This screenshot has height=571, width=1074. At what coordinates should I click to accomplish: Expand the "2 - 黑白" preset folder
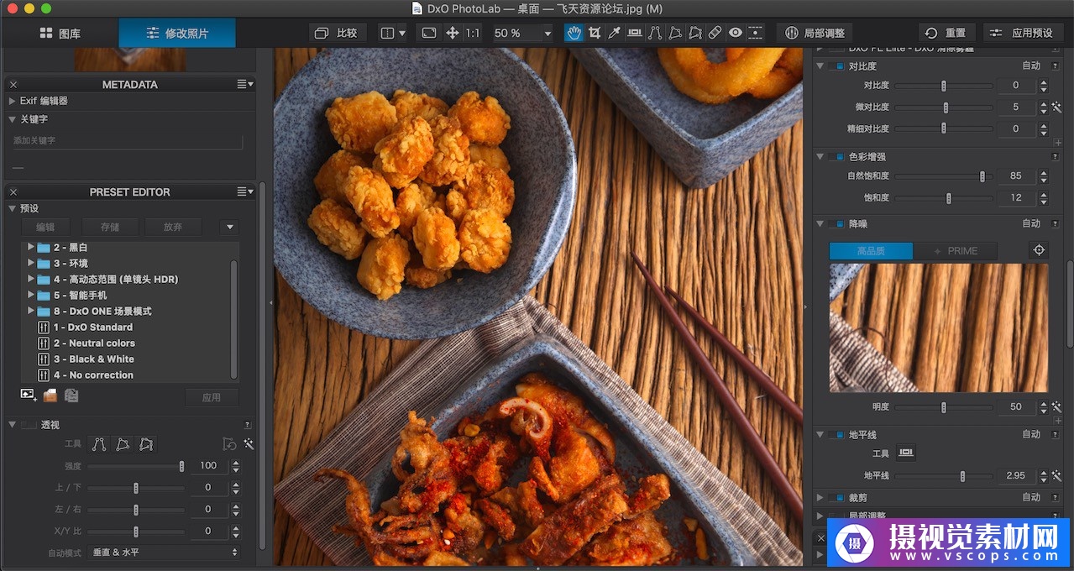coord(31,248)
